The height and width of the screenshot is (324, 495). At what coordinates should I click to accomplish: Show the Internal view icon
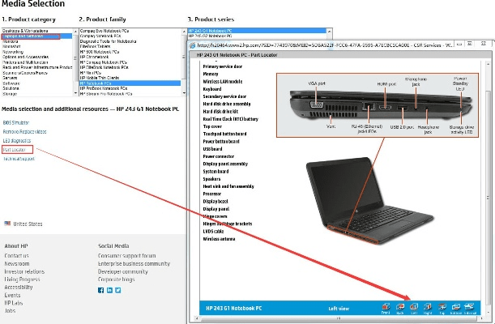point(471,307)
